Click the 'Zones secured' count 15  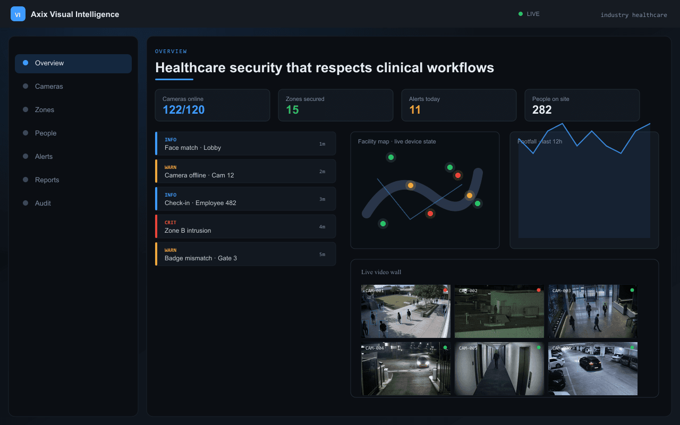pyautogui.click(x=292, y=110)
